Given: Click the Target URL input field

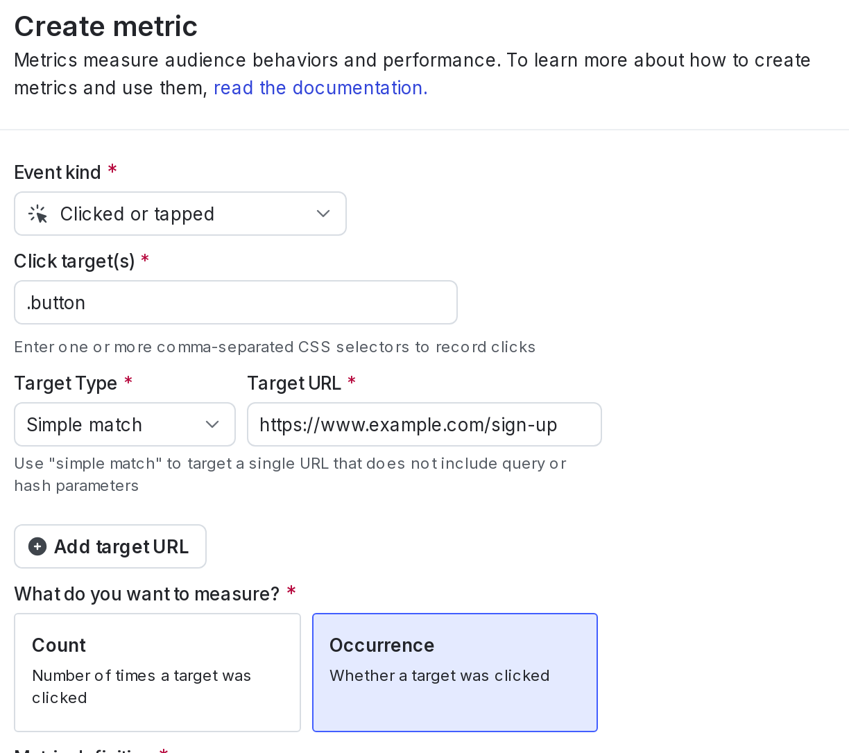Looking at the screenshot, I should tap(424, 424).
